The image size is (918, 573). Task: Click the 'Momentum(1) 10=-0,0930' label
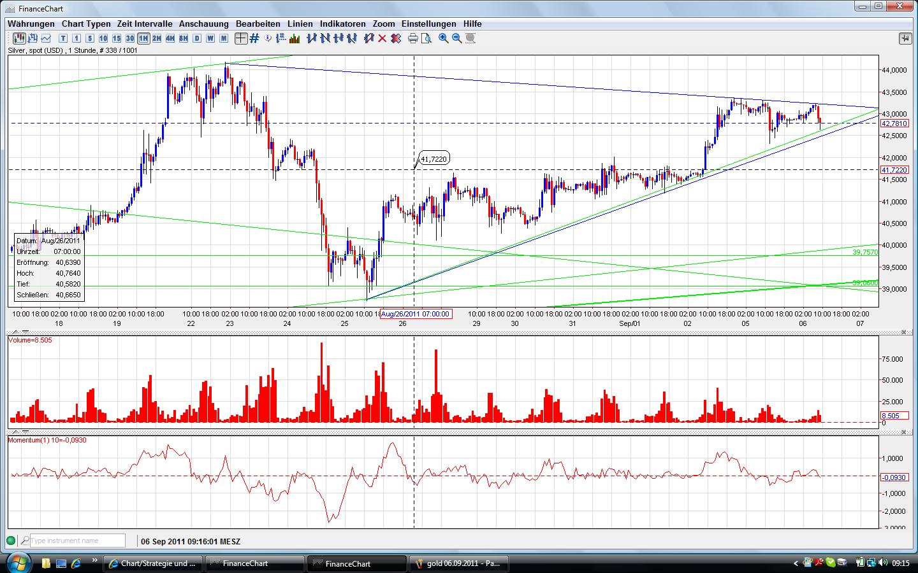tap(47, 440)
